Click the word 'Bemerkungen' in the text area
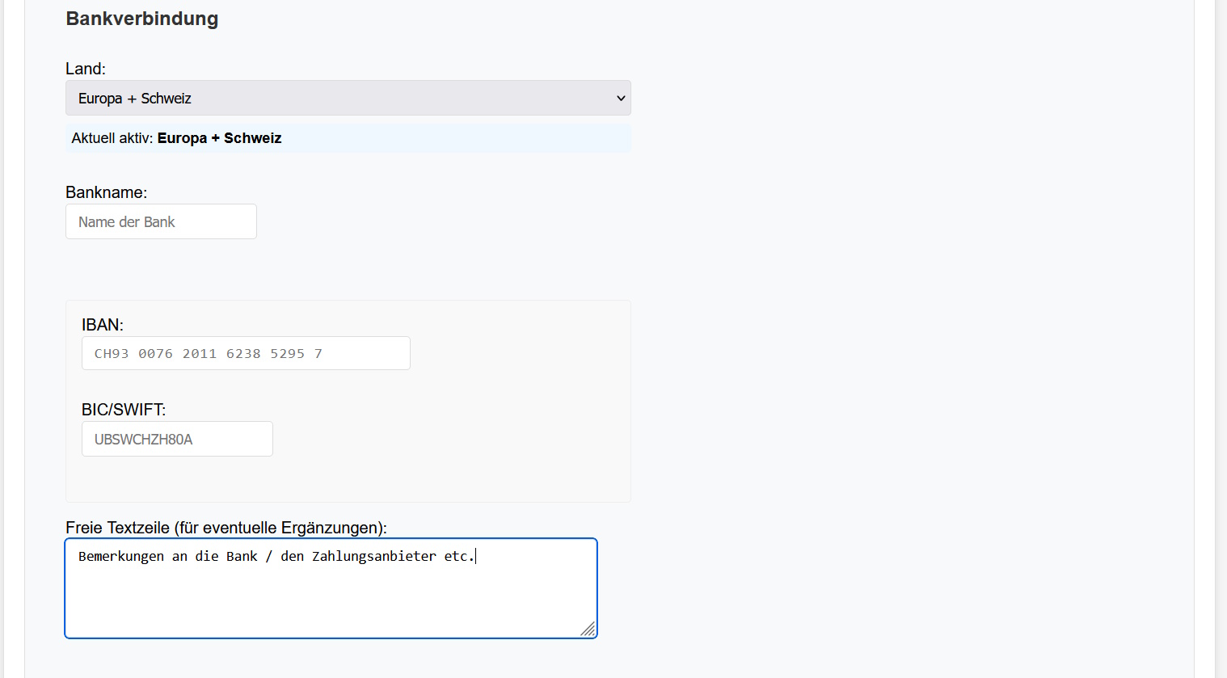 121,557
